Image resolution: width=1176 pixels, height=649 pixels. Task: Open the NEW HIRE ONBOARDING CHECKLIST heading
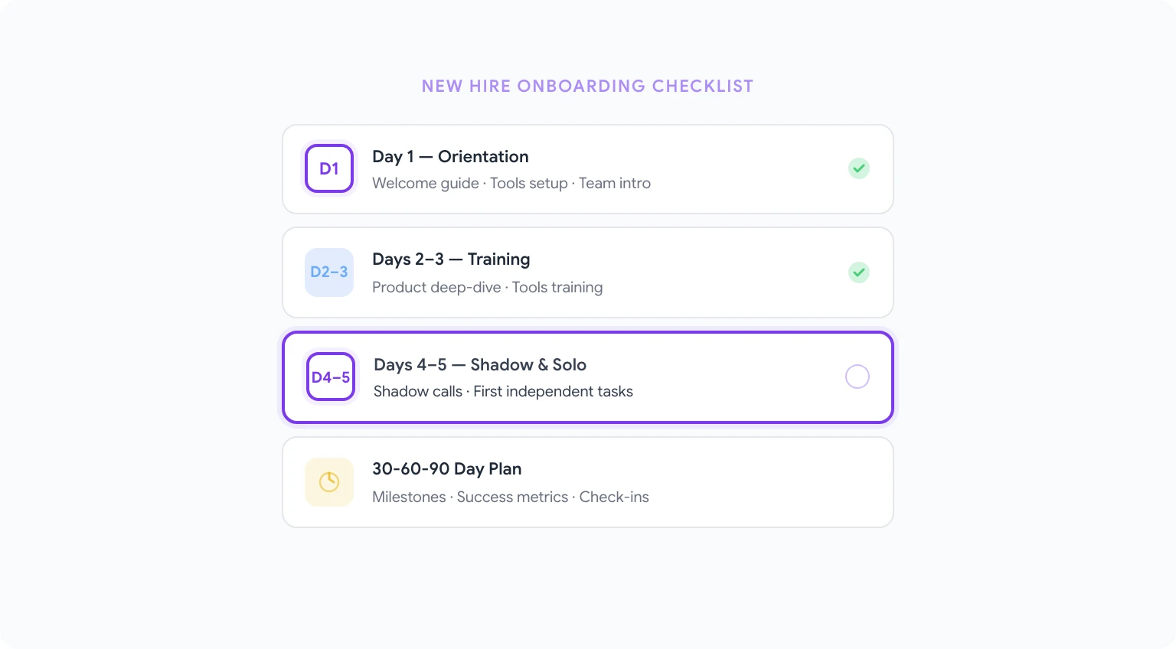pyautogui.click(x=587, y=86)
